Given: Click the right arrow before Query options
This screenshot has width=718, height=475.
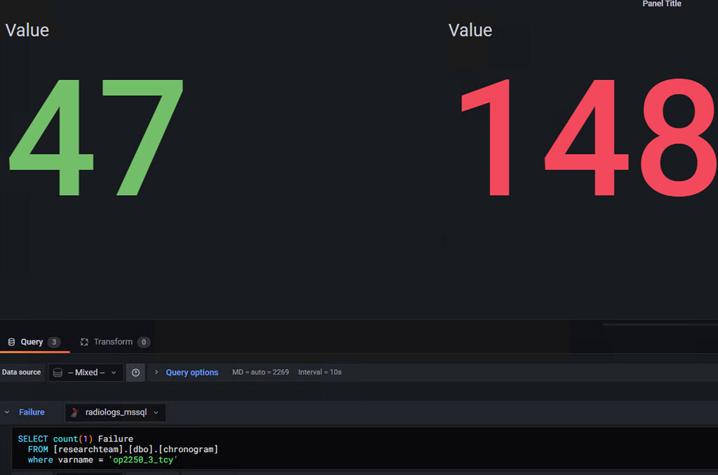Looking at the screenshot, I should pos(156,372).
